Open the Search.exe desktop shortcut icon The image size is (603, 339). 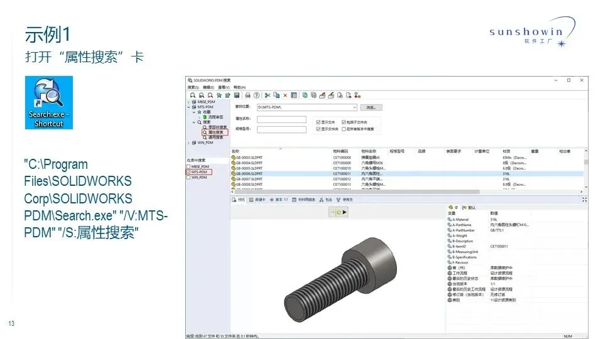(49, 102)
